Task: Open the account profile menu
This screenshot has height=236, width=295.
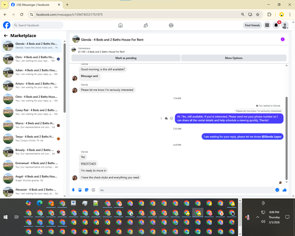Action: click(x=285, y=25)
